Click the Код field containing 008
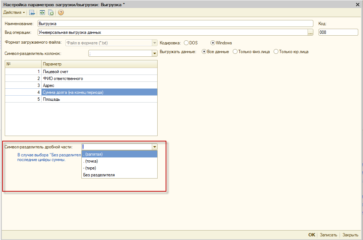363x240 pixels. click(x=338, y=32)
